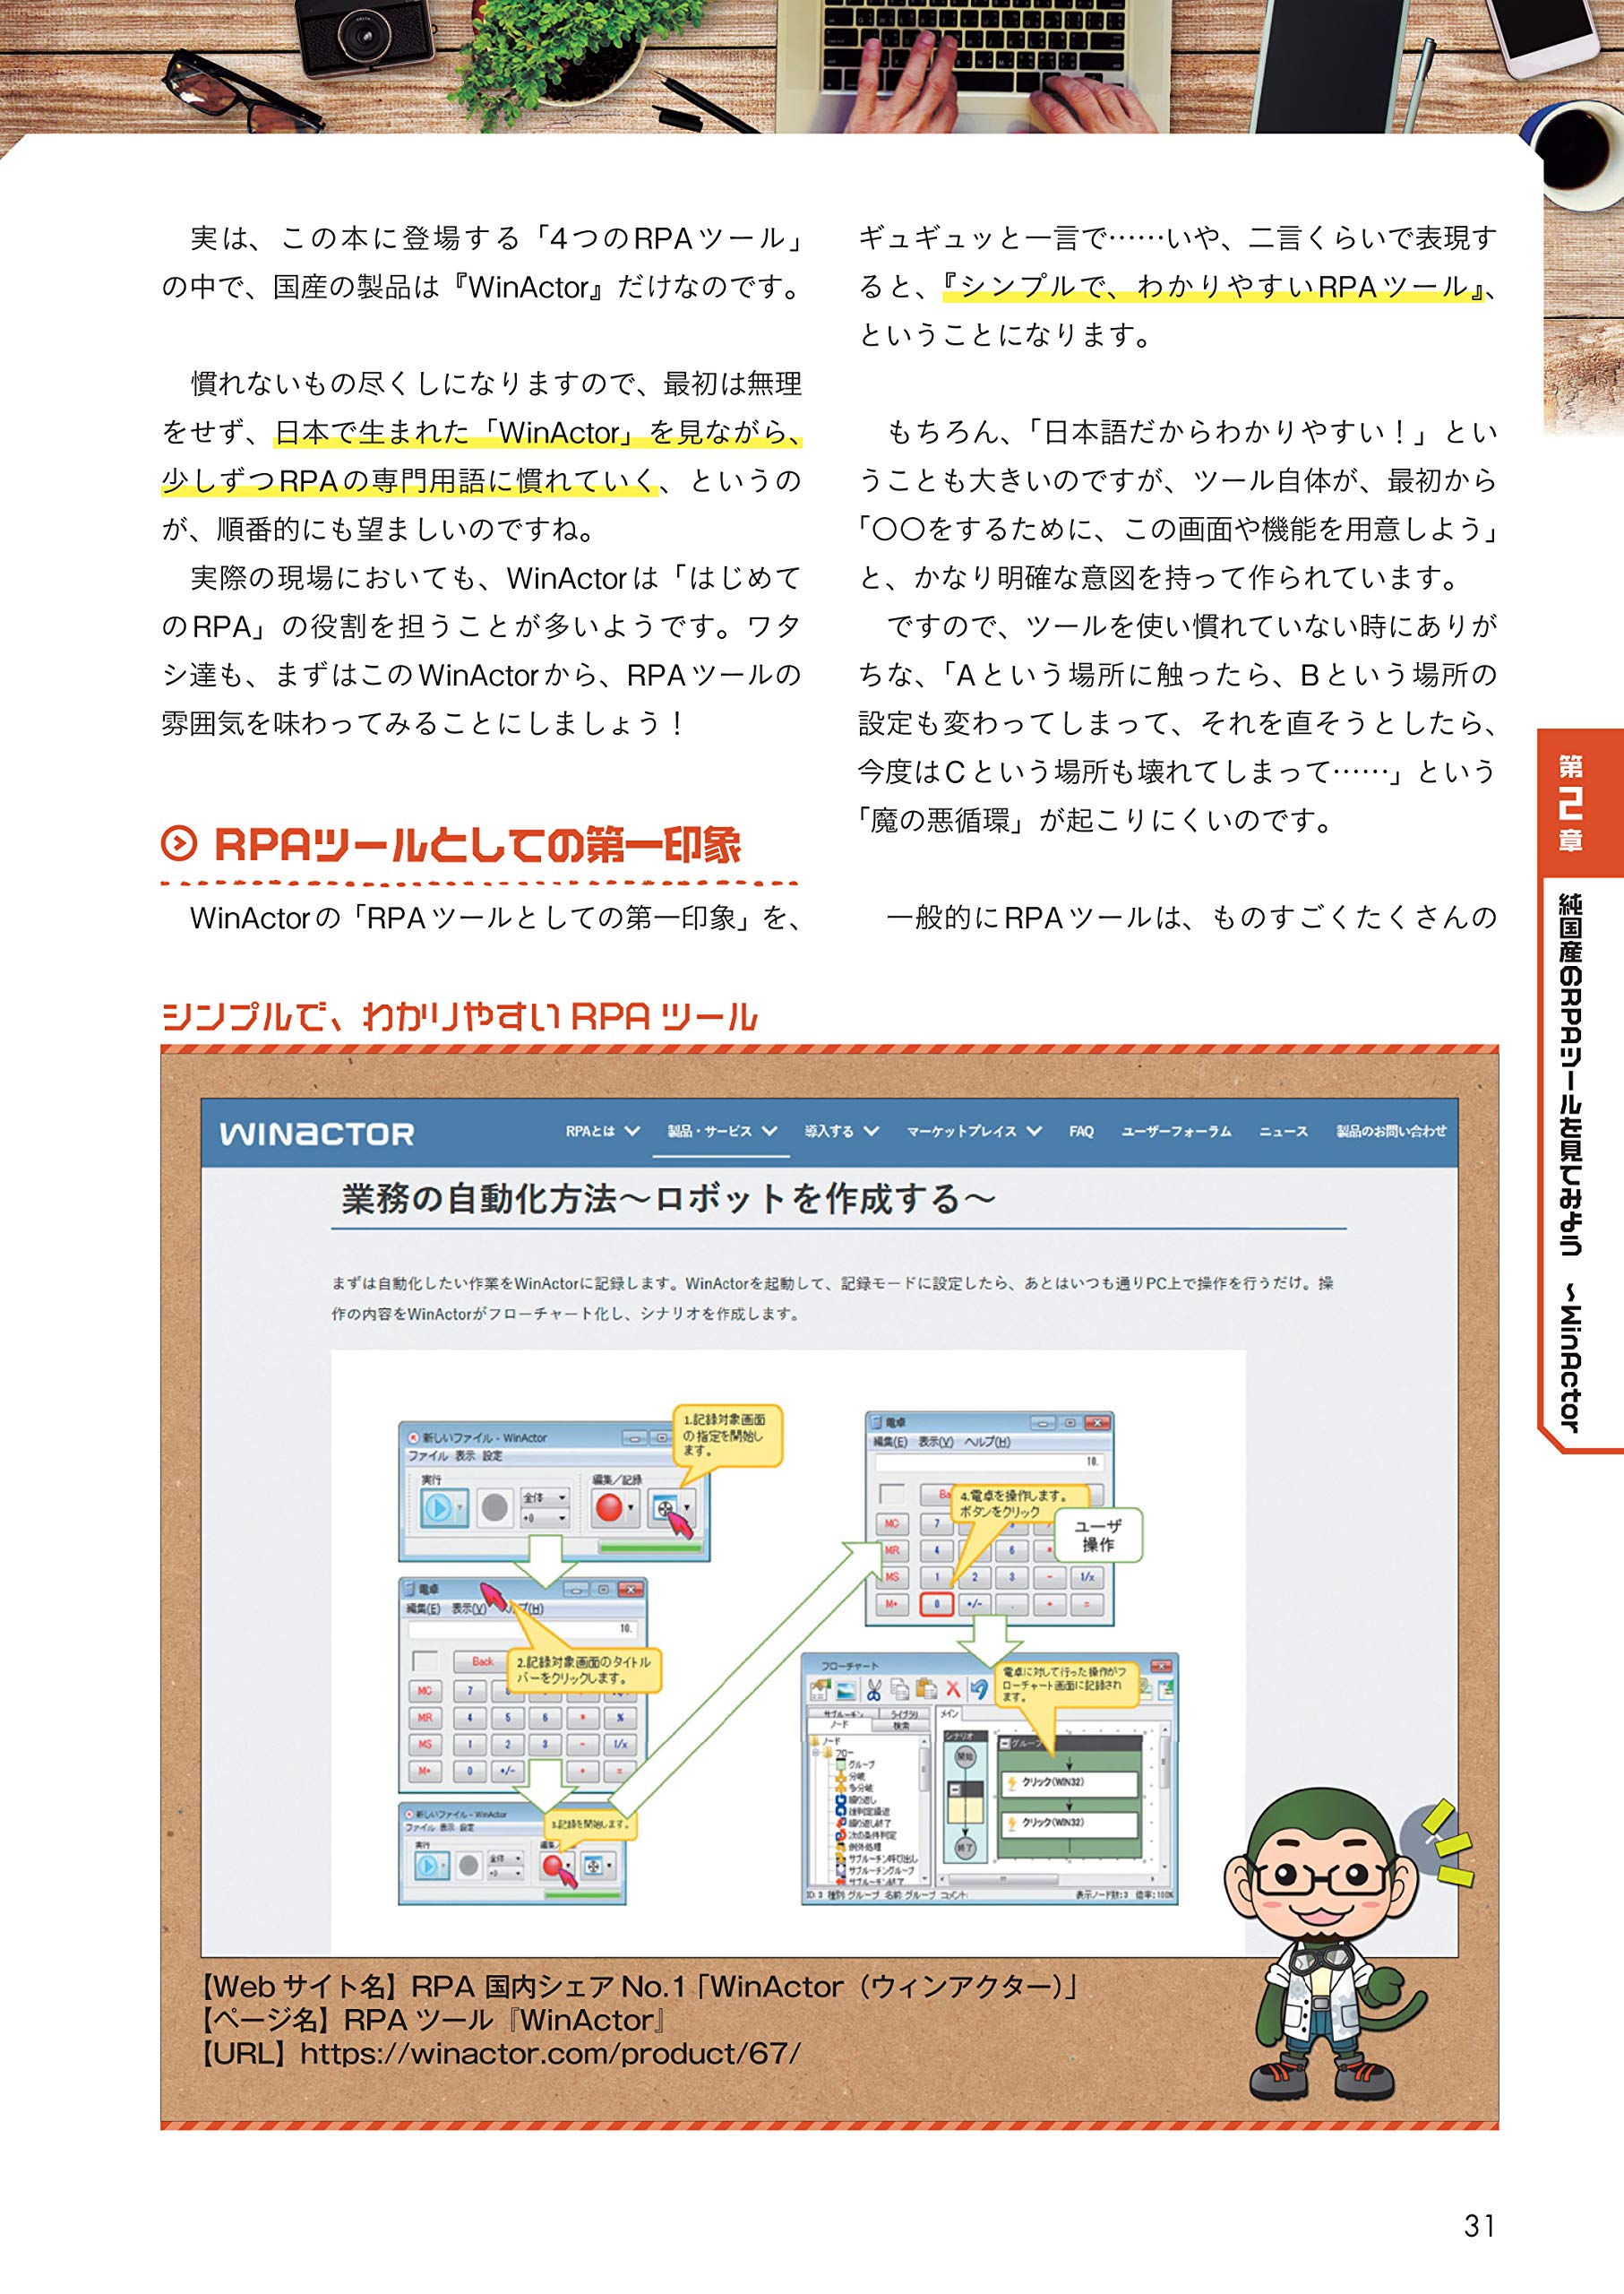Go to the FAQ page link
This screenshot has height=2294, width=1624.
tap(1081, 1131)
